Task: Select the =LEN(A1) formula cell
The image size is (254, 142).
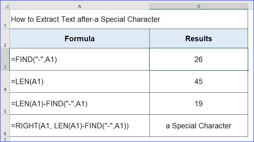Action: click(x=79, y=81)
